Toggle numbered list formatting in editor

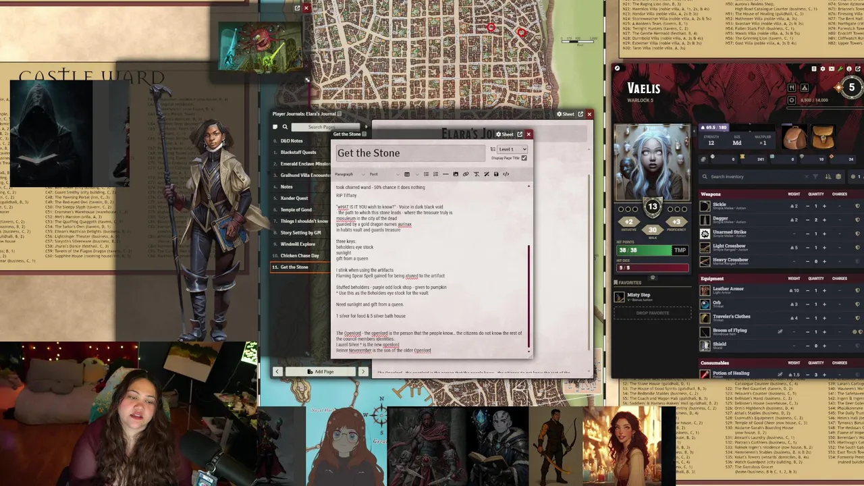(435, 174)
